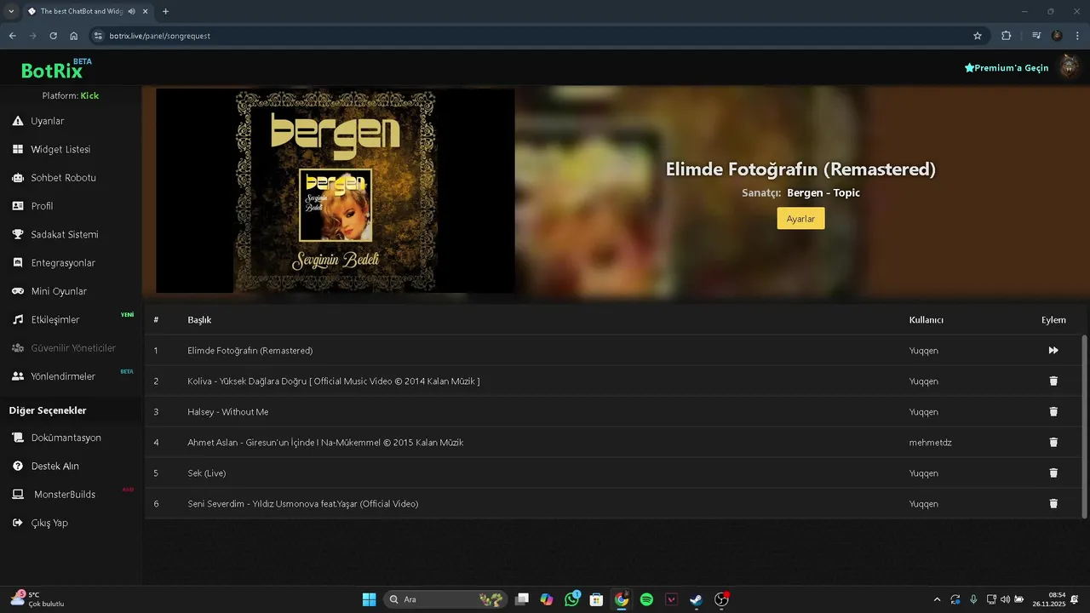1090x613 pixels.
Task: View site information icon in address bar
Action: click(98, 36)
